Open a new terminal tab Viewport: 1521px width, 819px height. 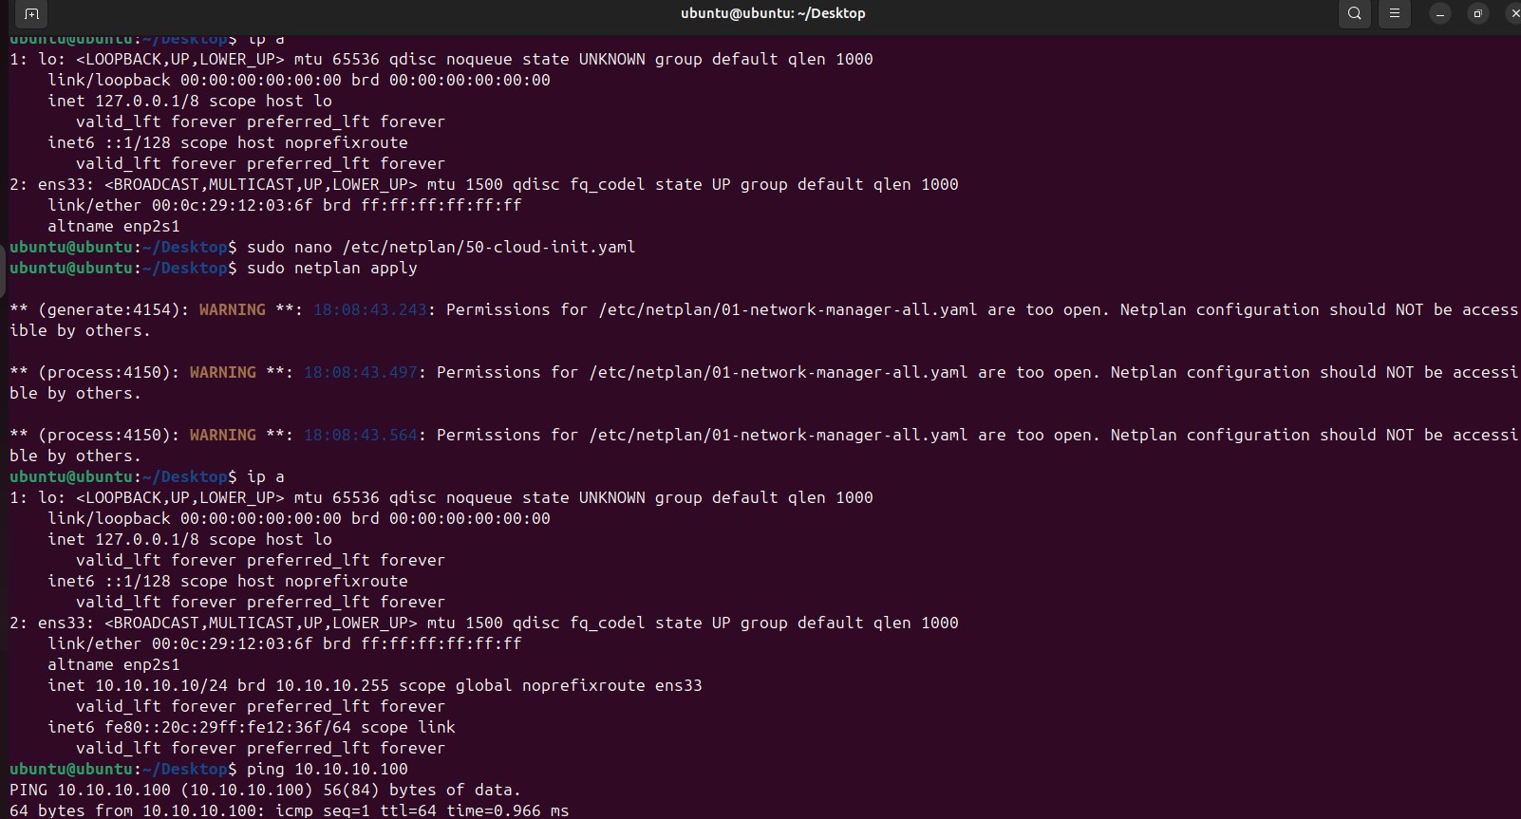(31, 13)
